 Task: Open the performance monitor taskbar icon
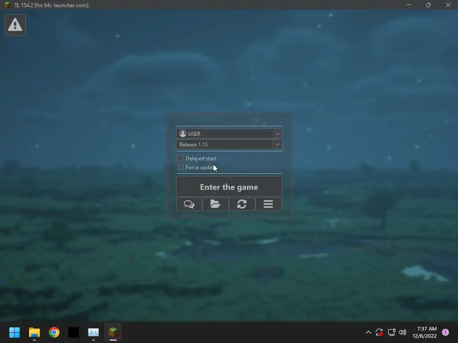[93, 332]
